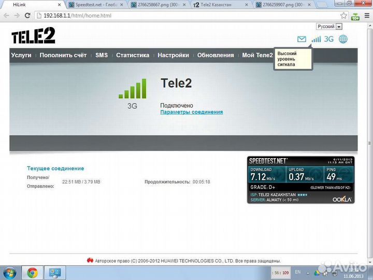Open the Windows Start button
Screen dimensions: 373x280
(x=9, y=273)
